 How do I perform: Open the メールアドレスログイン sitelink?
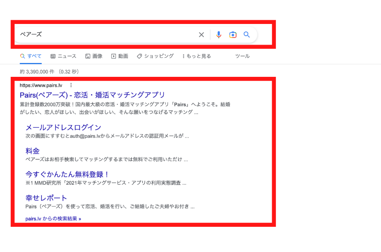(x=63, y=128)
